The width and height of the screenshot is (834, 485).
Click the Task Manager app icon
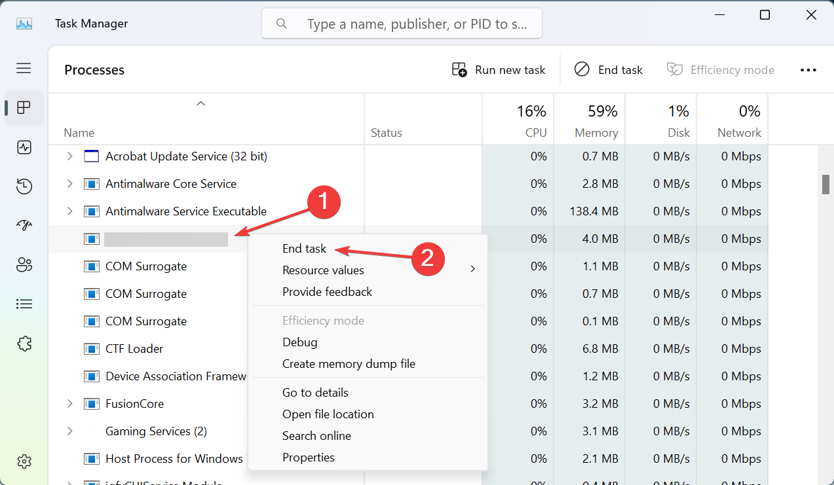(x=24, y=24)
